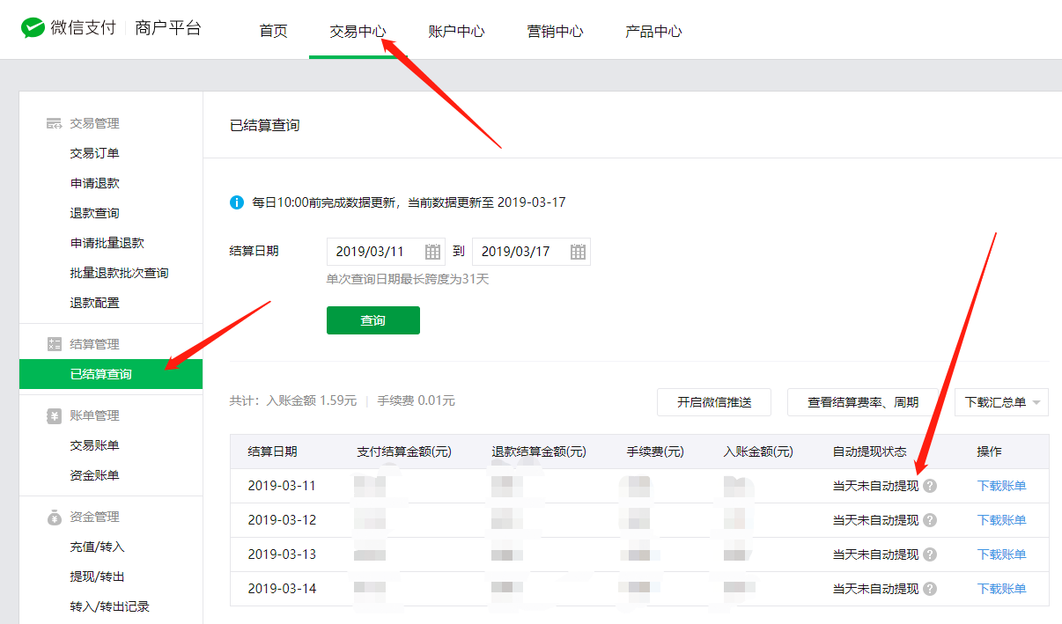Click help icon for 2019-03-13 withdrawal status
Screen dimensions: 1062x624
tap(930, 554)
